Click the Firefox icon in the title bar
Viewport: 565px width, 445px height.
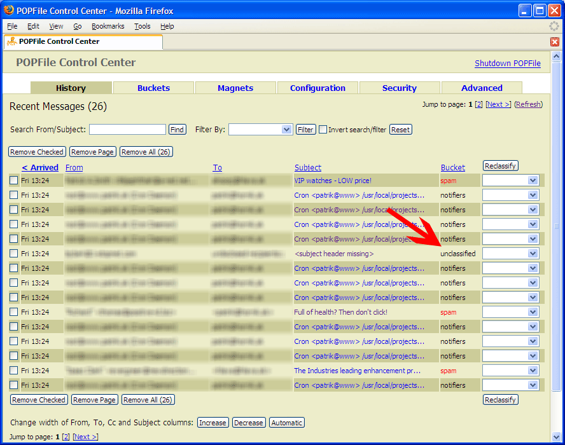pos(9,10)
